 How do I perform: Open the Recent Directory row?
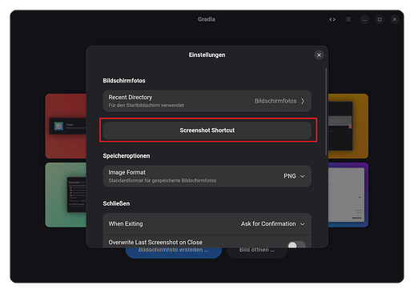coord(207,101)
